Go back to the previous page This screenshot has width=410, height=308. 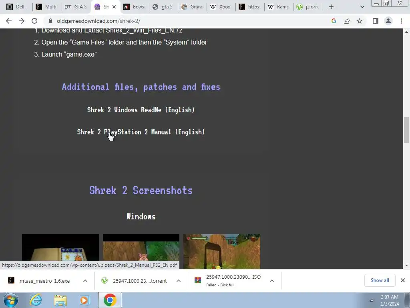9,21
